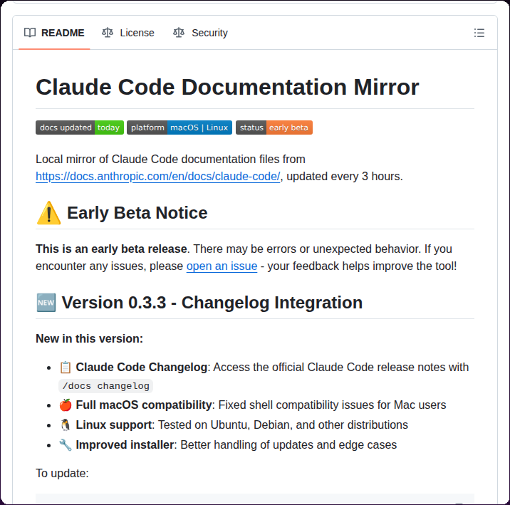Click the status early beta badge

click(x=274, y=127)
